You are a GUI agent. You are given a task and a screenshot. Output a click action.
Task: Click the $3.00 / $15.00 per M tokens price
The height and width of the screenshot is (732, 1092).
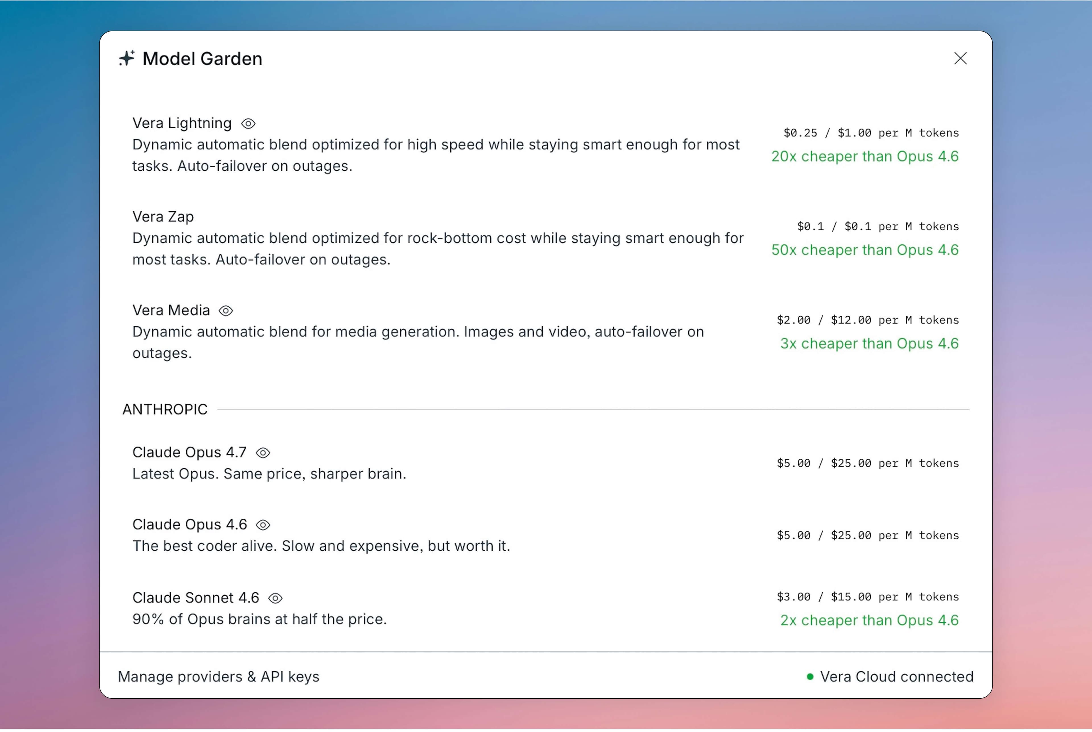pyautogui.click(x=868, y=597)
